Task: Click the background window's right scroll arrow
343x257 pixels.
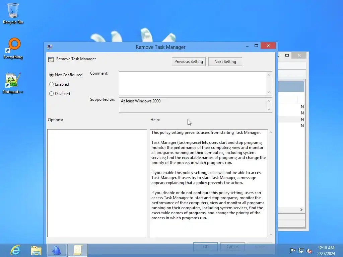Action: tap(301, 209)
